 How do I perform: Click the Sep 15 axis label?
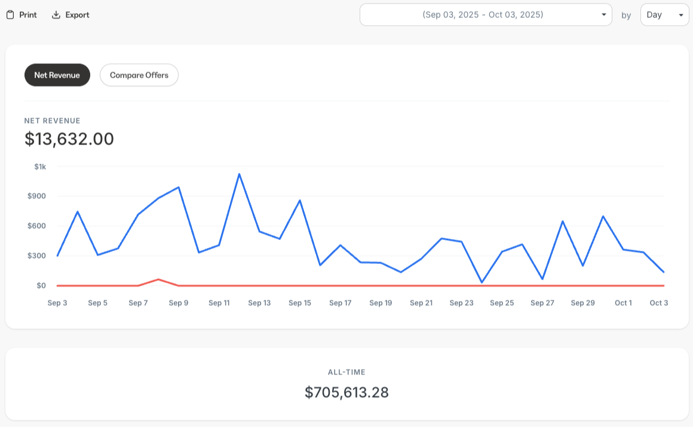coord(300,303)
